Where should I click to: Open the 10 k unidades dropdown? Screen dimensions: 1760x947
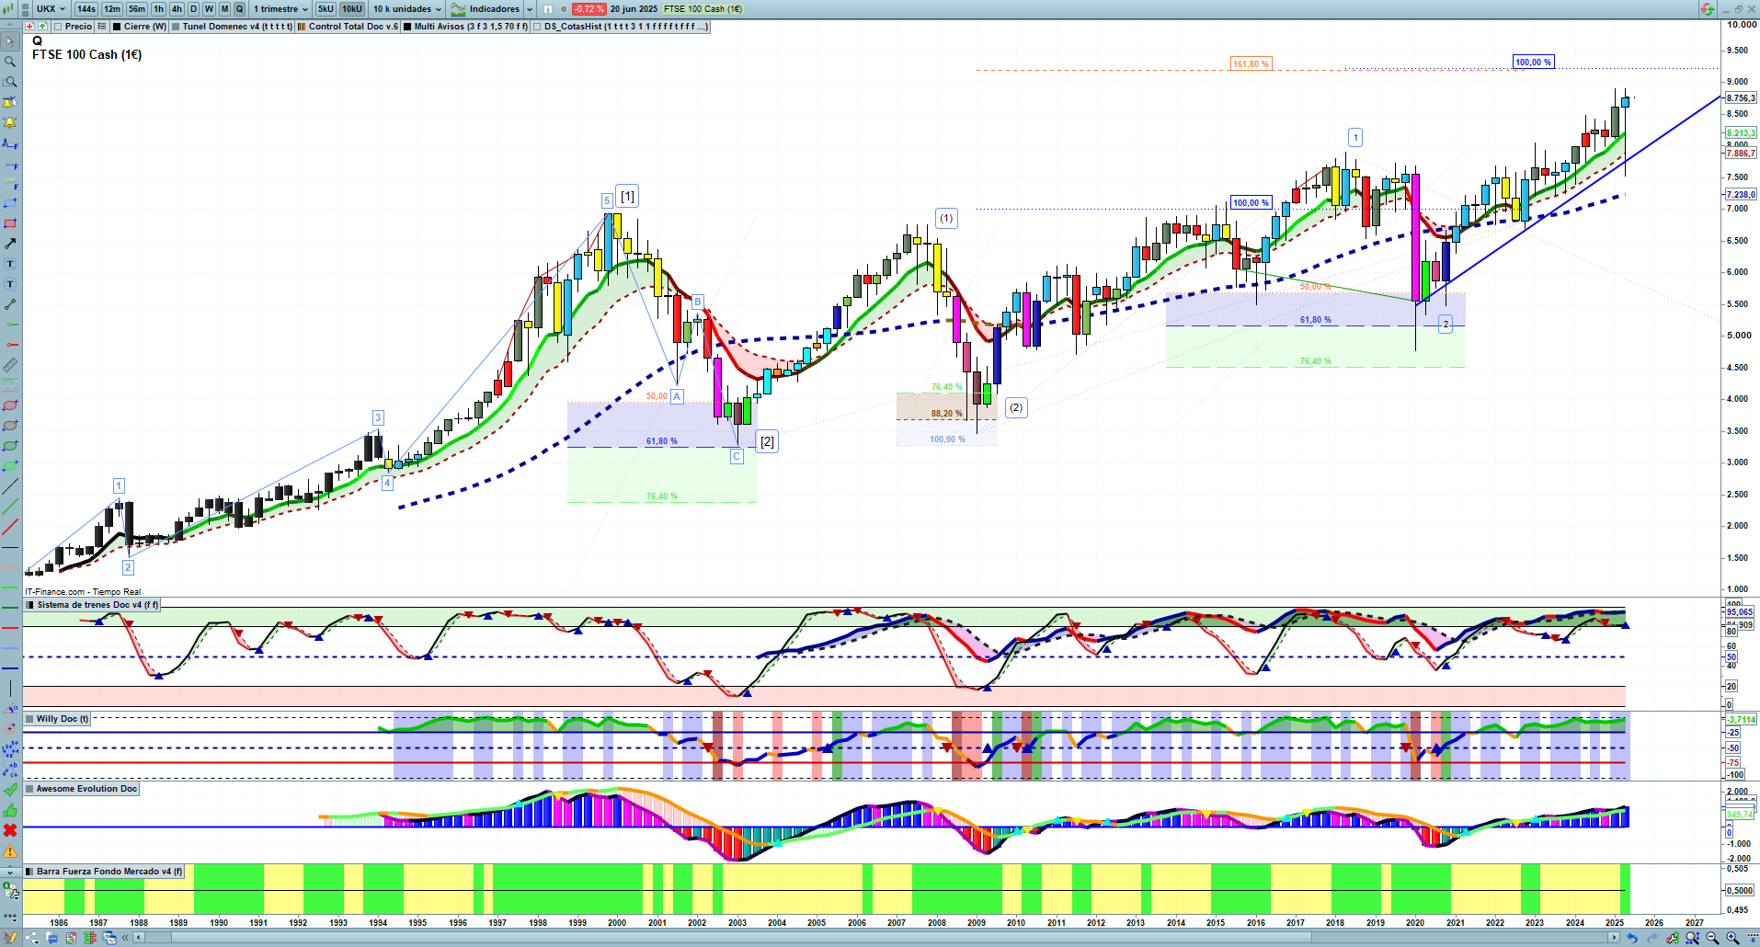coord(406,9)
